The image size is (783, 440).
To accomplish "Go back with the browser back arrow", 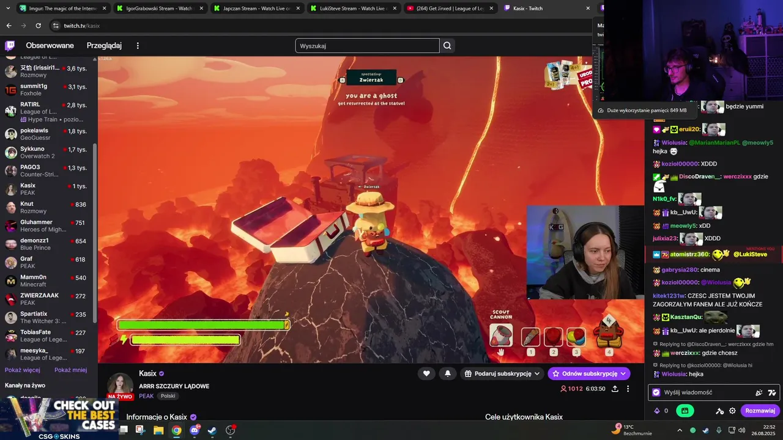I will click(9, 26).
